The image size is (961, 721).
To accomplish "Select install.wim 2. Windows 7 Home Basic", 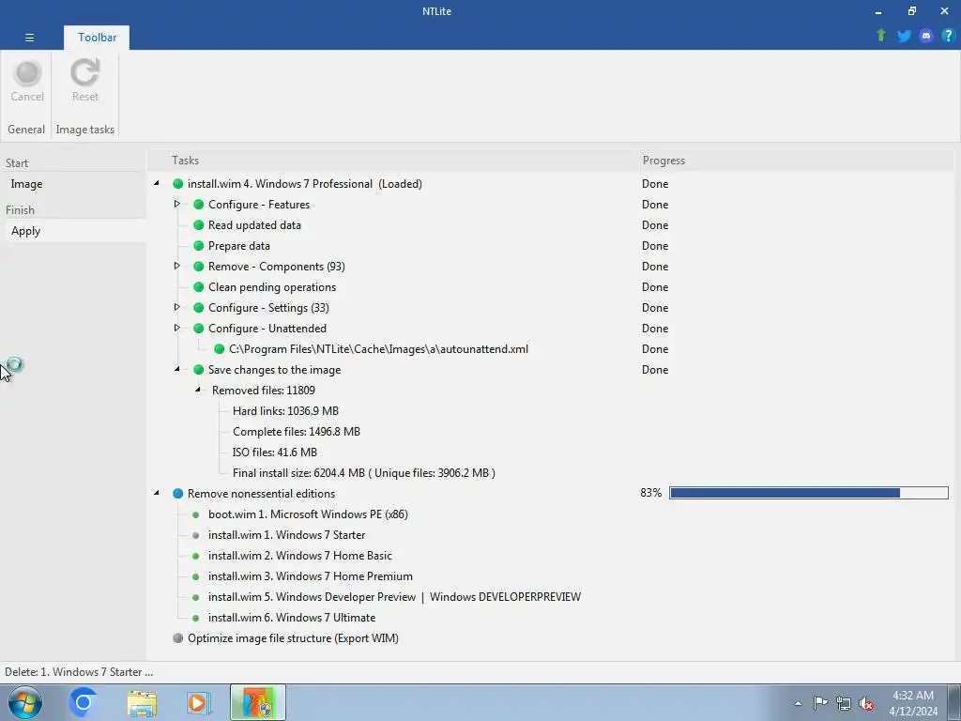I will 300,556.
